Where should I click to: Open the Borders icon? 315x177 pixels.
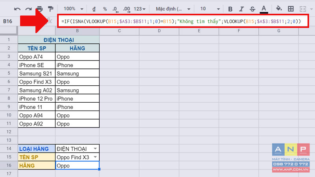[x=291, y=9]
